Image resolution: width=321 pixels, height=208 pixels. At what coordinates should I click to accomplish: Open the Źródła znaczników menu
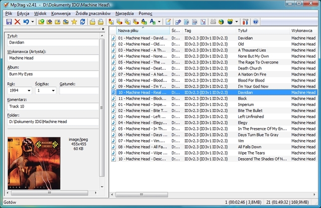click(x=93, y=13)
